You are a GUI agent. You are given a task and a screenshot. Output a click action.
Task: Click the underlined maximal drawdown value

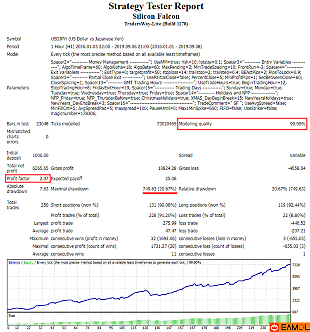pyautogui.click(x=159, y=189)
